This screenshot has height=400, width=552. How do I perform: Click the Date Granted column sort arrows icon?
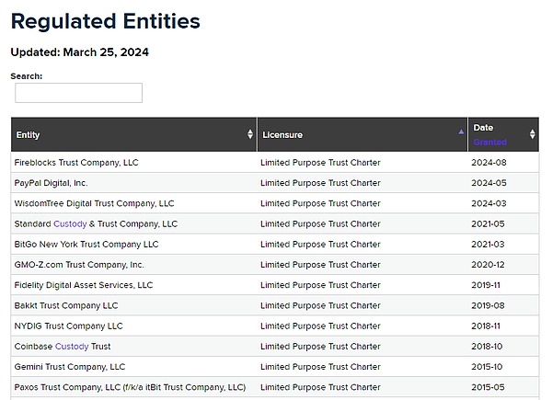[x=532, y=134]
